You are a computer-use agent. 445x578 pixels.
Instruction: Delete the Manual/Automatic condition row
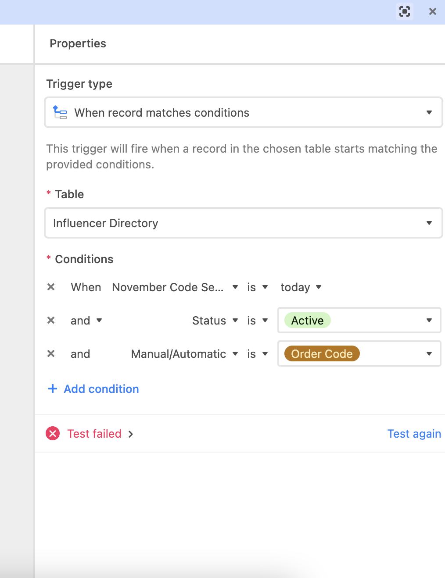click(x=51, y=353)
